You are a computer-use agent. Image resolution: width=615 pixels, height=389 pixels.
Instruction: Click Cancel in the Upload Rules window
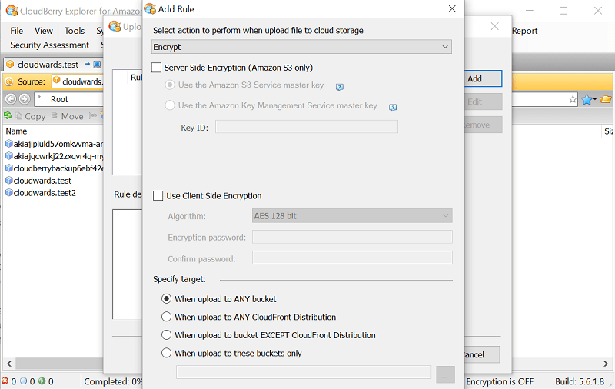tap(482, 354)
